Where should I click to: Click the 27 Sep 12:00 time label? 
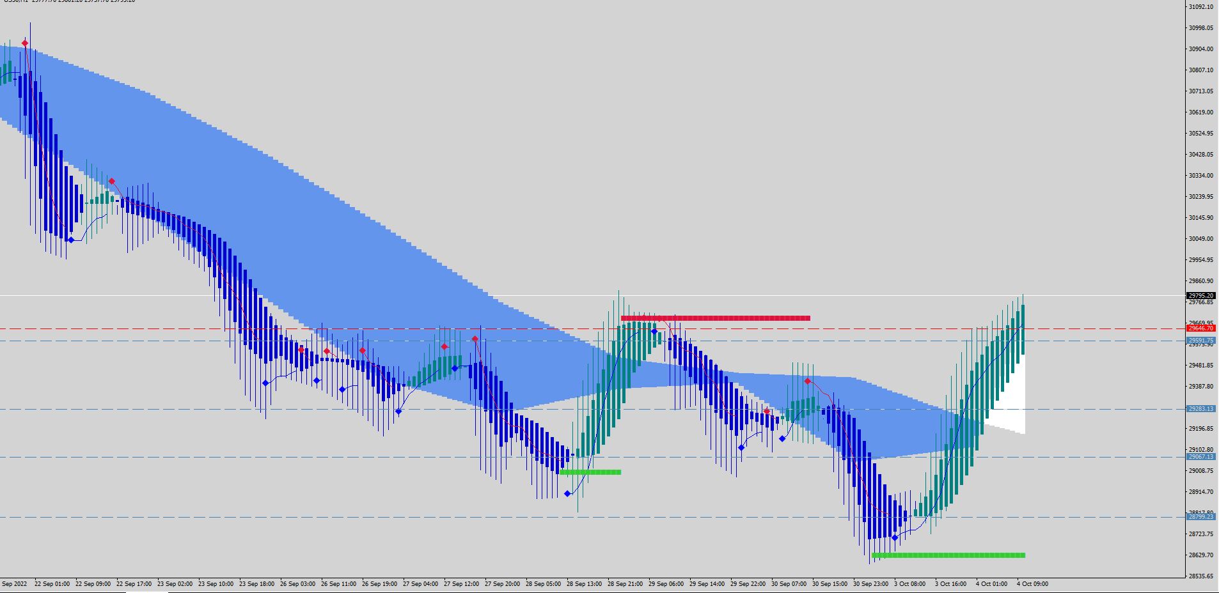tap(461, 584)
